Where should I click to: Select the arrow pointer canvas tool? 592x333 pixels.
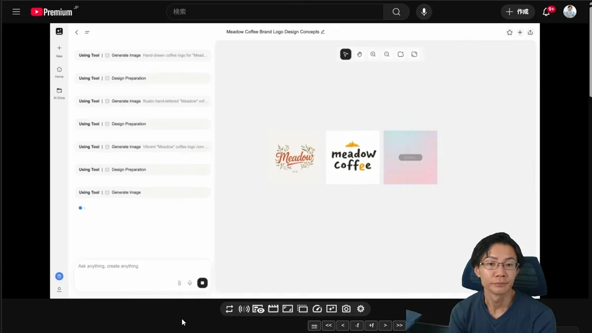coord(346,54)
